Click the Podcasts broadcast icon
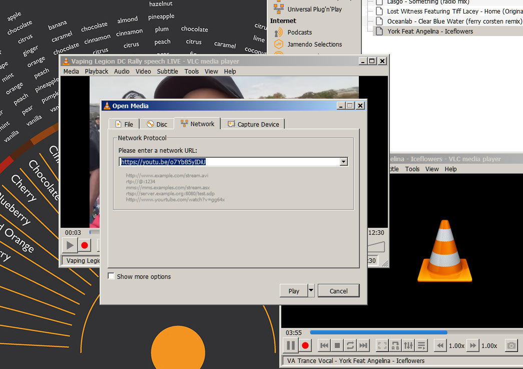Image resolution: width=523 pixels, height=369 pixels. (x=278, y=33)
